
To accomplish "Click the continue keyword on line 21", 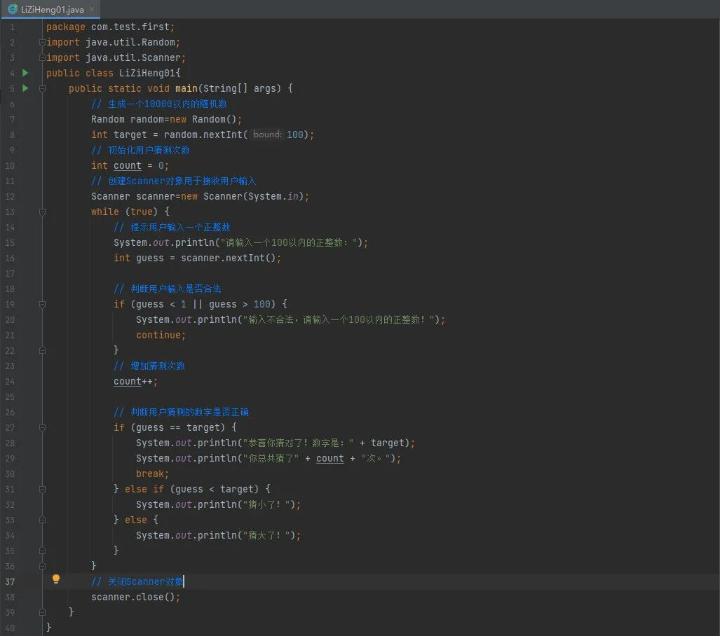I will pyautogui.click(x=160, y=335).
